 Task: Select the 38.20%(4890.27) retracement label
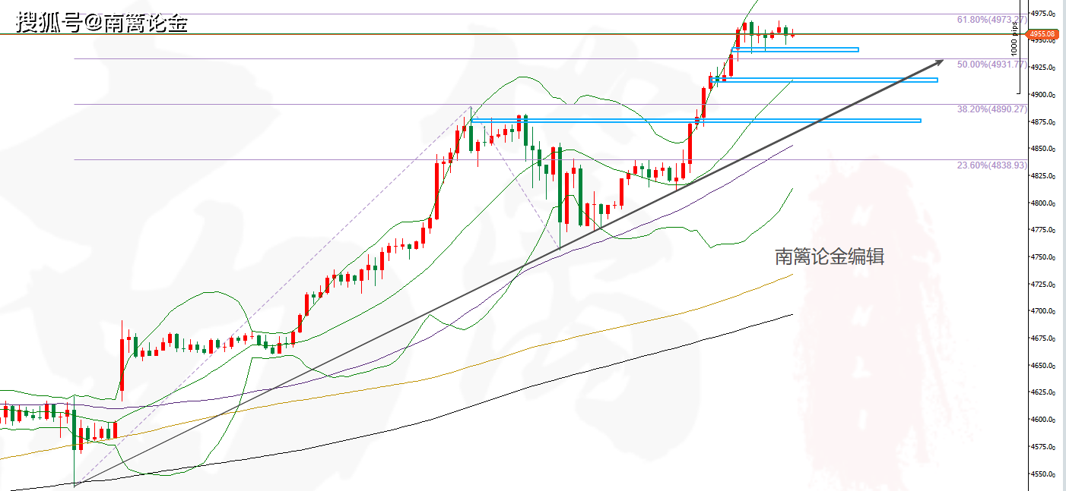click(992, 109)
